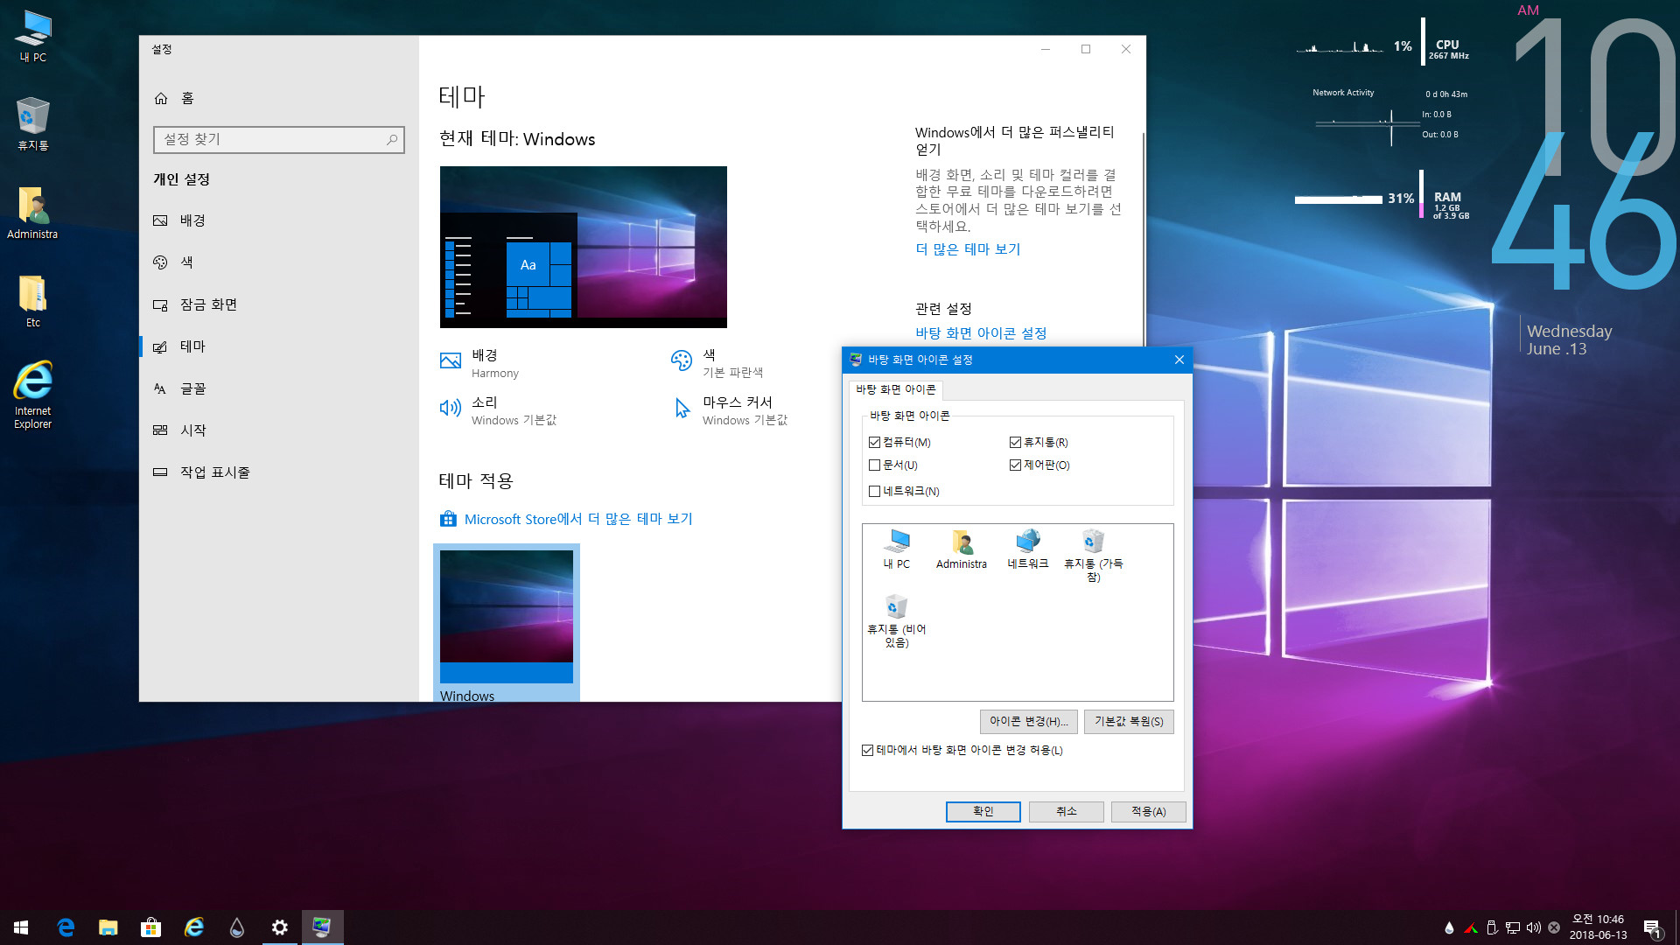The width and height of the screenshot is (1680, 945).
Task: Click the 마우스 커서 cursor icon
Action: 682,408
